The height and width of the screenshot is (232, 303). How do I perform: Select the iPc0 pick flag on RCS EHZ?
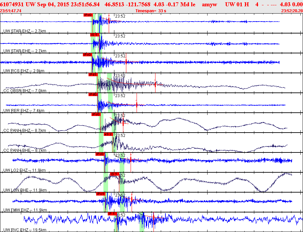pos(87,55)
